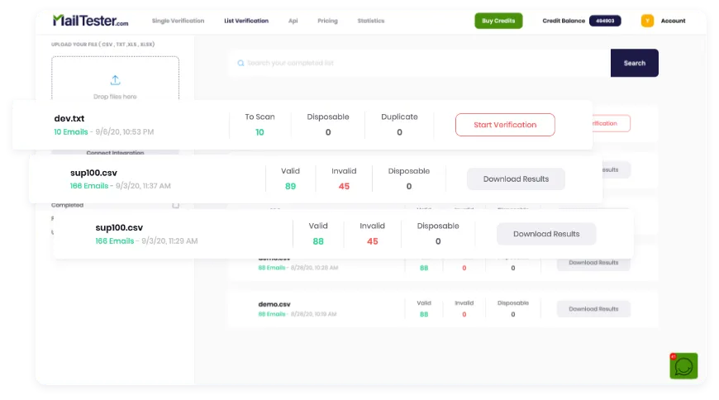Open the Statistics menu item
Screen dimensions: 719x400
371,21
